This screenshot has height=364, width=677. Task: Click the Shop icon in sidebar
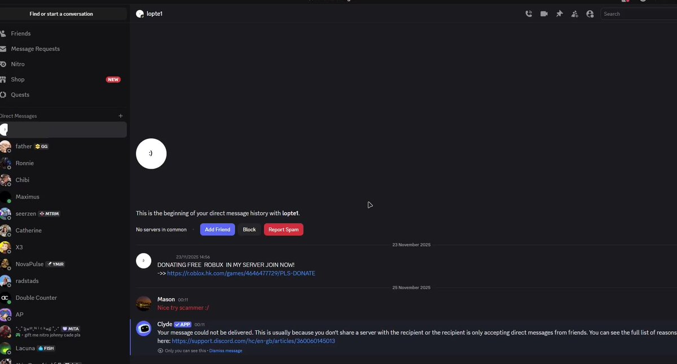[x=3, y=80]
